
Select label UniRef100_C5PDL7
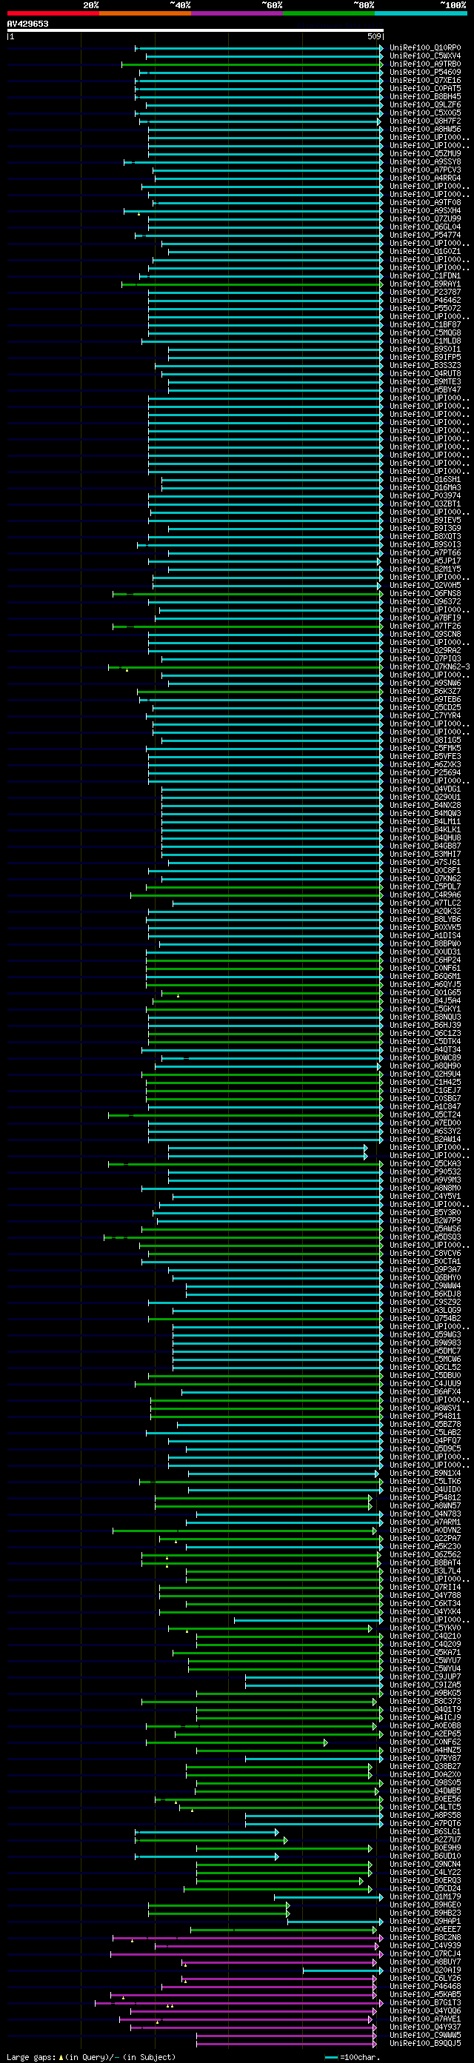coord(425,886)
